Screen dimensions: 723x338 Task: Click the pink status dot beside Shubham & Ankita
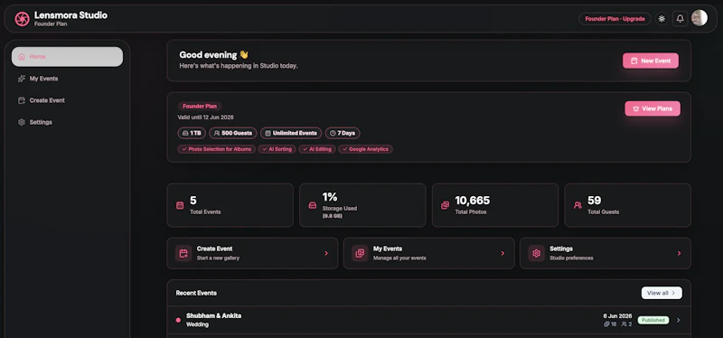click(x=178, y=320)
